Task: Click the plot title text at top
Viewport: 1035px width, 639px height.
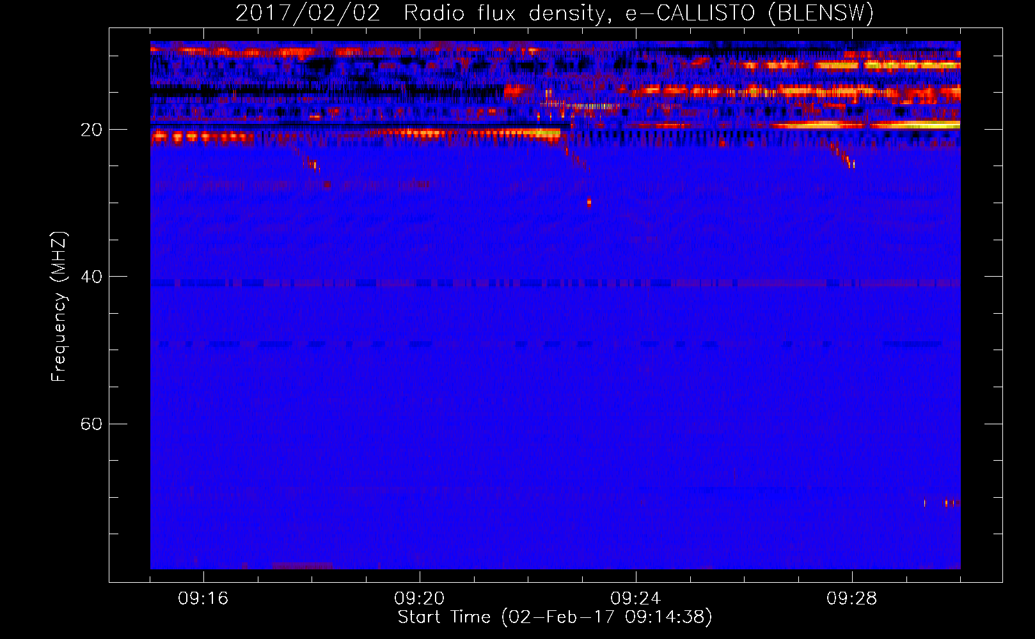Action: (x=555, y=13)
